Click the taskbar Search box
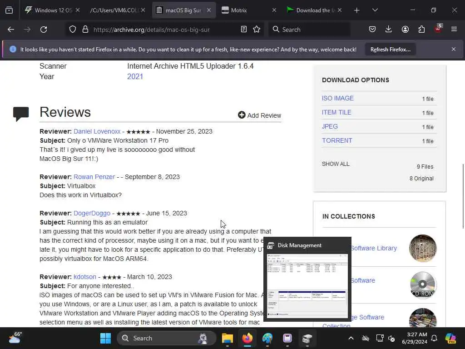465x349 pixels. pyautogui.click(x=167, y=338)
